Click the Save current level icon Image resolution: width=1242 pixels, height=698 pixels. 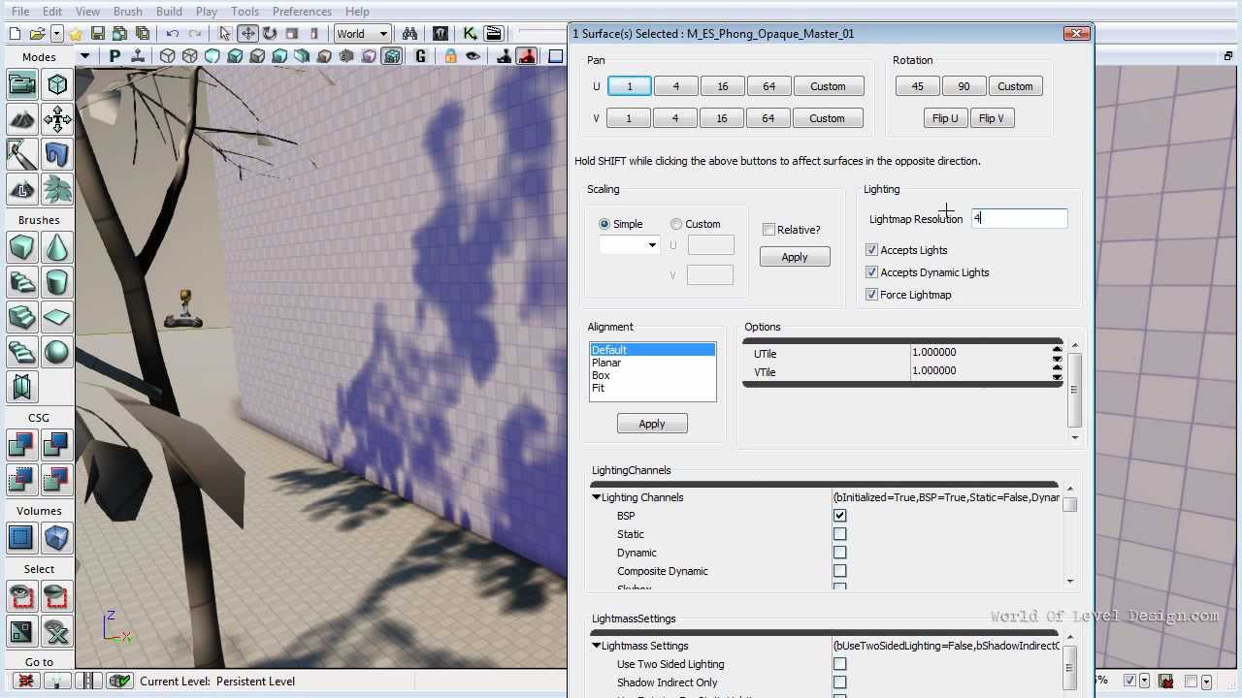pyautogui.click(x=100, y=33)
